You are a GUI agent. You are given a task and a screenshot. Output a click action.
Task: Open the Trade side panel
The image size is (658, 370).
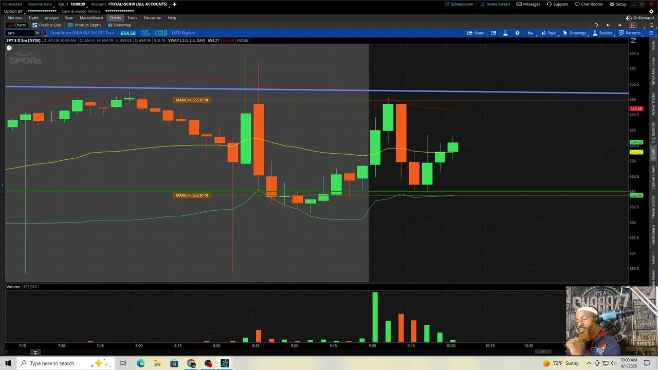(653, 46)
